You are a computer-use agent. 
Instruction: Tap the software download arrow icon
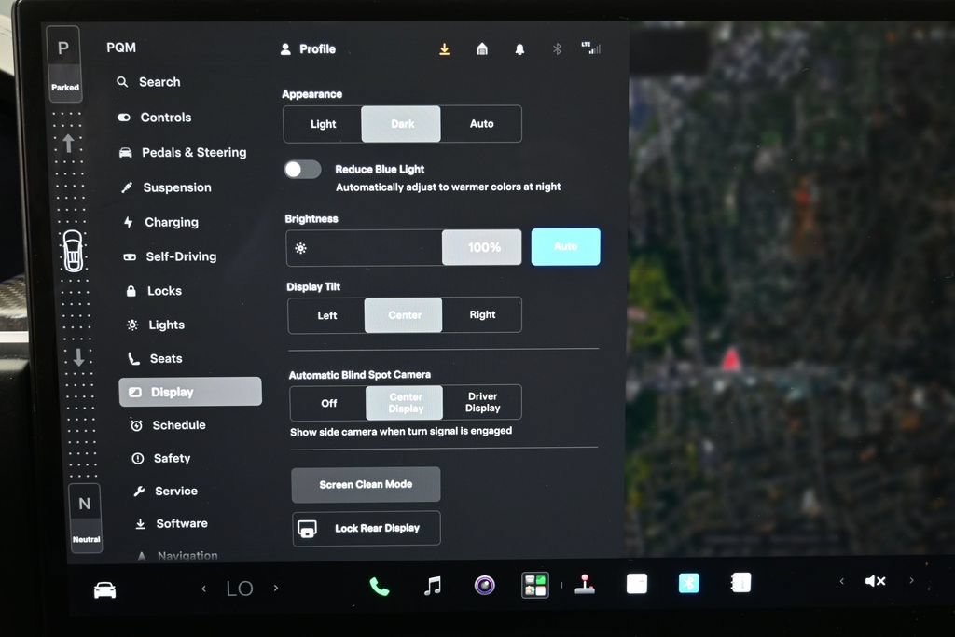pyautogui.click(x=445, y=48)
